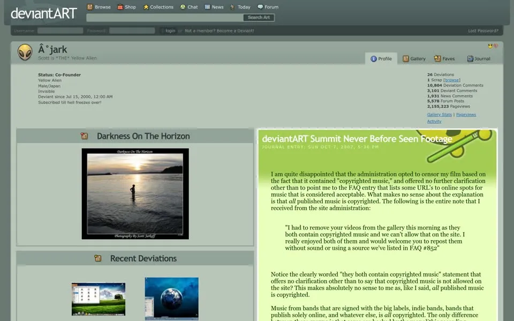Open the Shop menu item
514x321 pixels.
pos(130,7)
